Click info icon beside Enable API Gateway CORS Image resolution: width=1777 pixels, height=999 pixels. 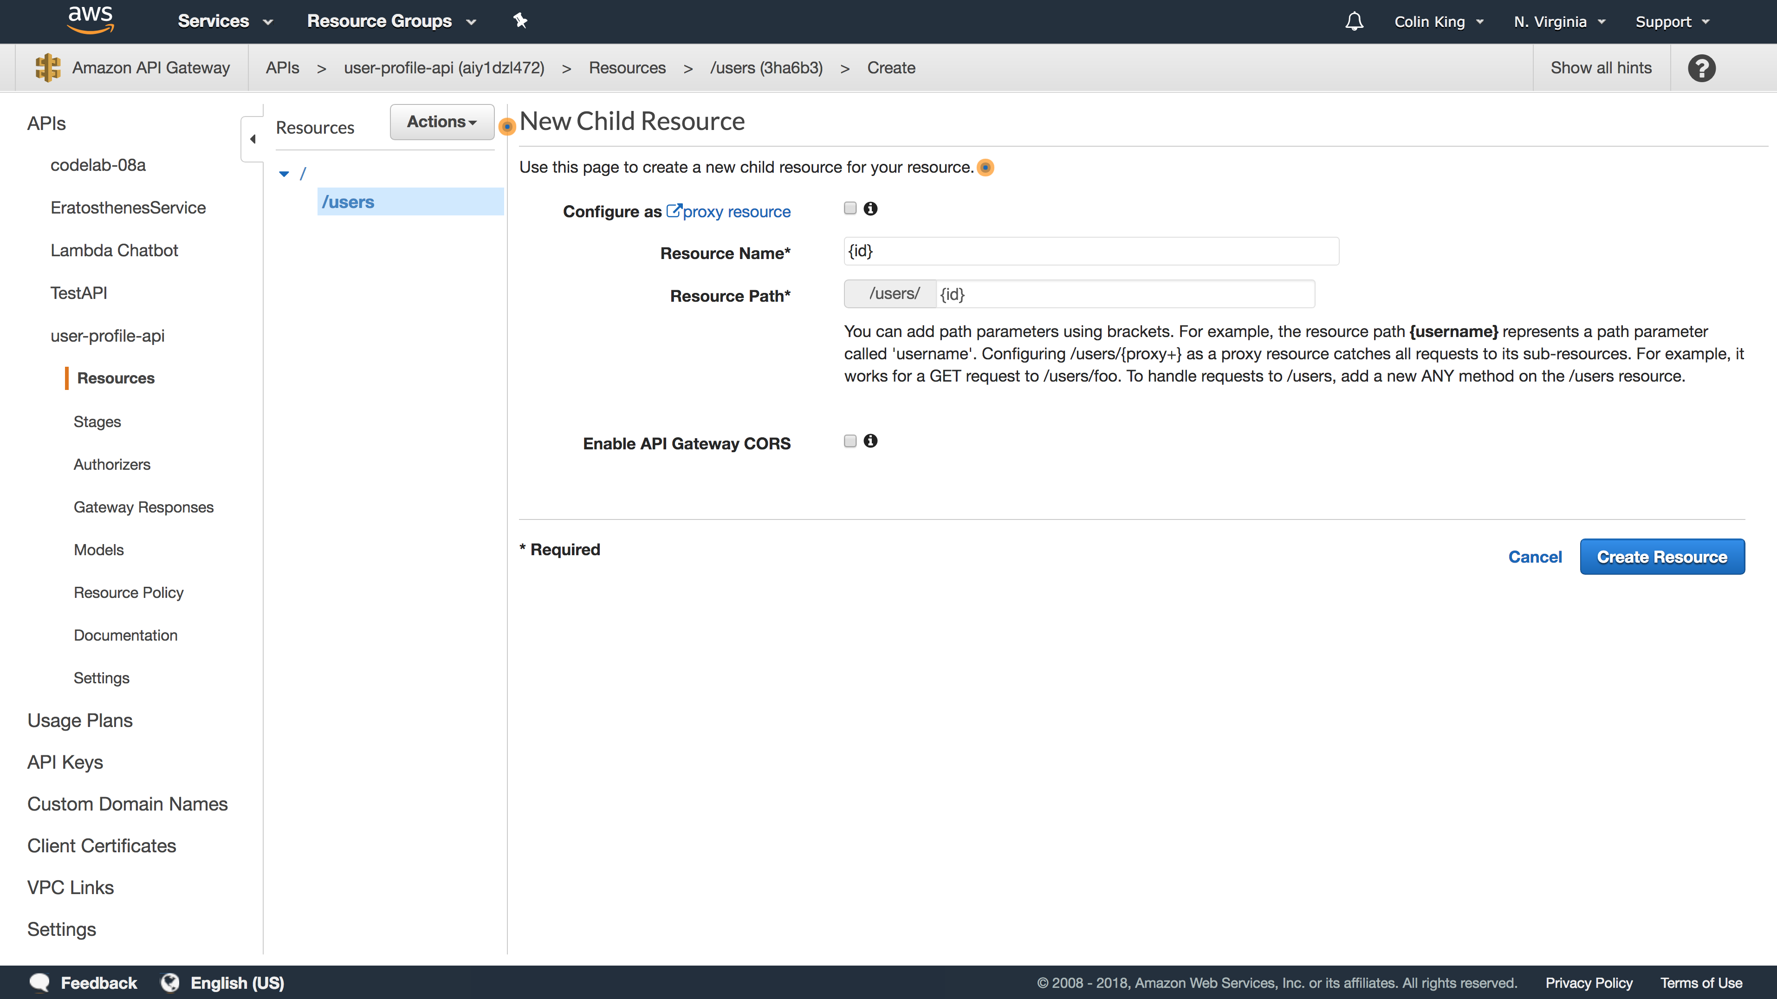click(870, 441)
